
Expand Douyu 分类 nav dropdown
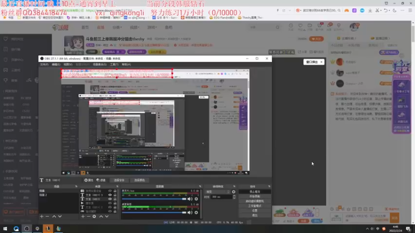[117, 27]
